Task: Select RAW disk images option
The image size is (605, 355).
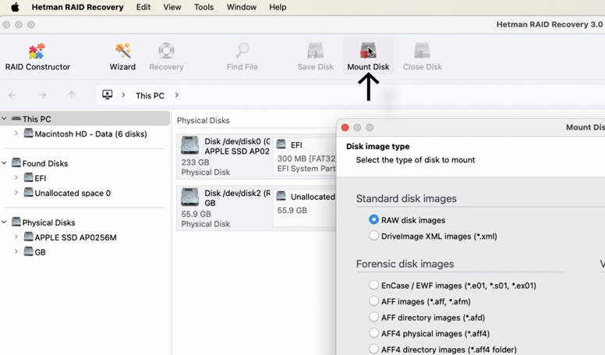Action: pos(373,220)
